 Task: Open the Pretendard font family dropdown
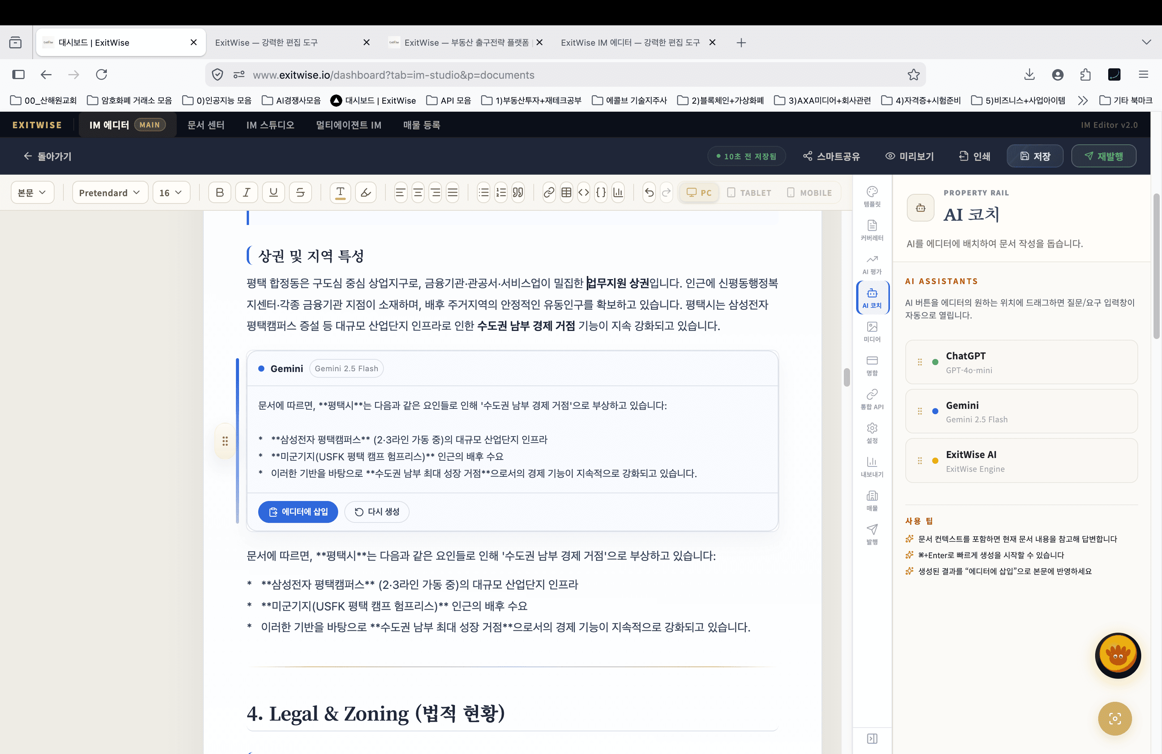coord(110,192)
